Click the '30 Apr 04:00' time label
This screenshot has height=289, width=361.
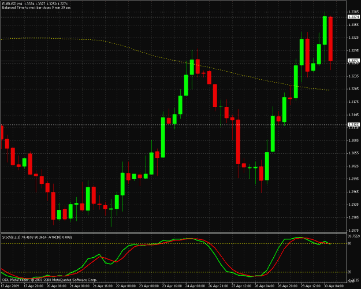tap(334, 286)
